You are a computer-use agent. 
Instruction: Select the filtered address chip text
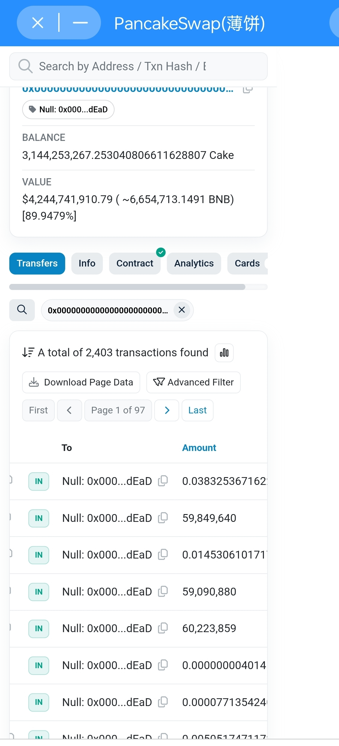[108, 310]
